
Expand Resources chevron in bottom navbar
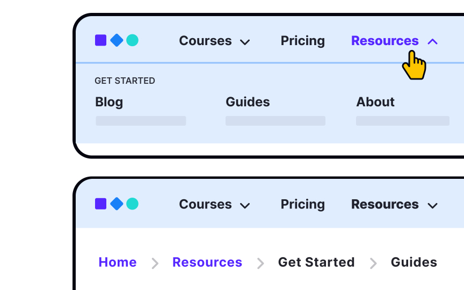point(433,206)
